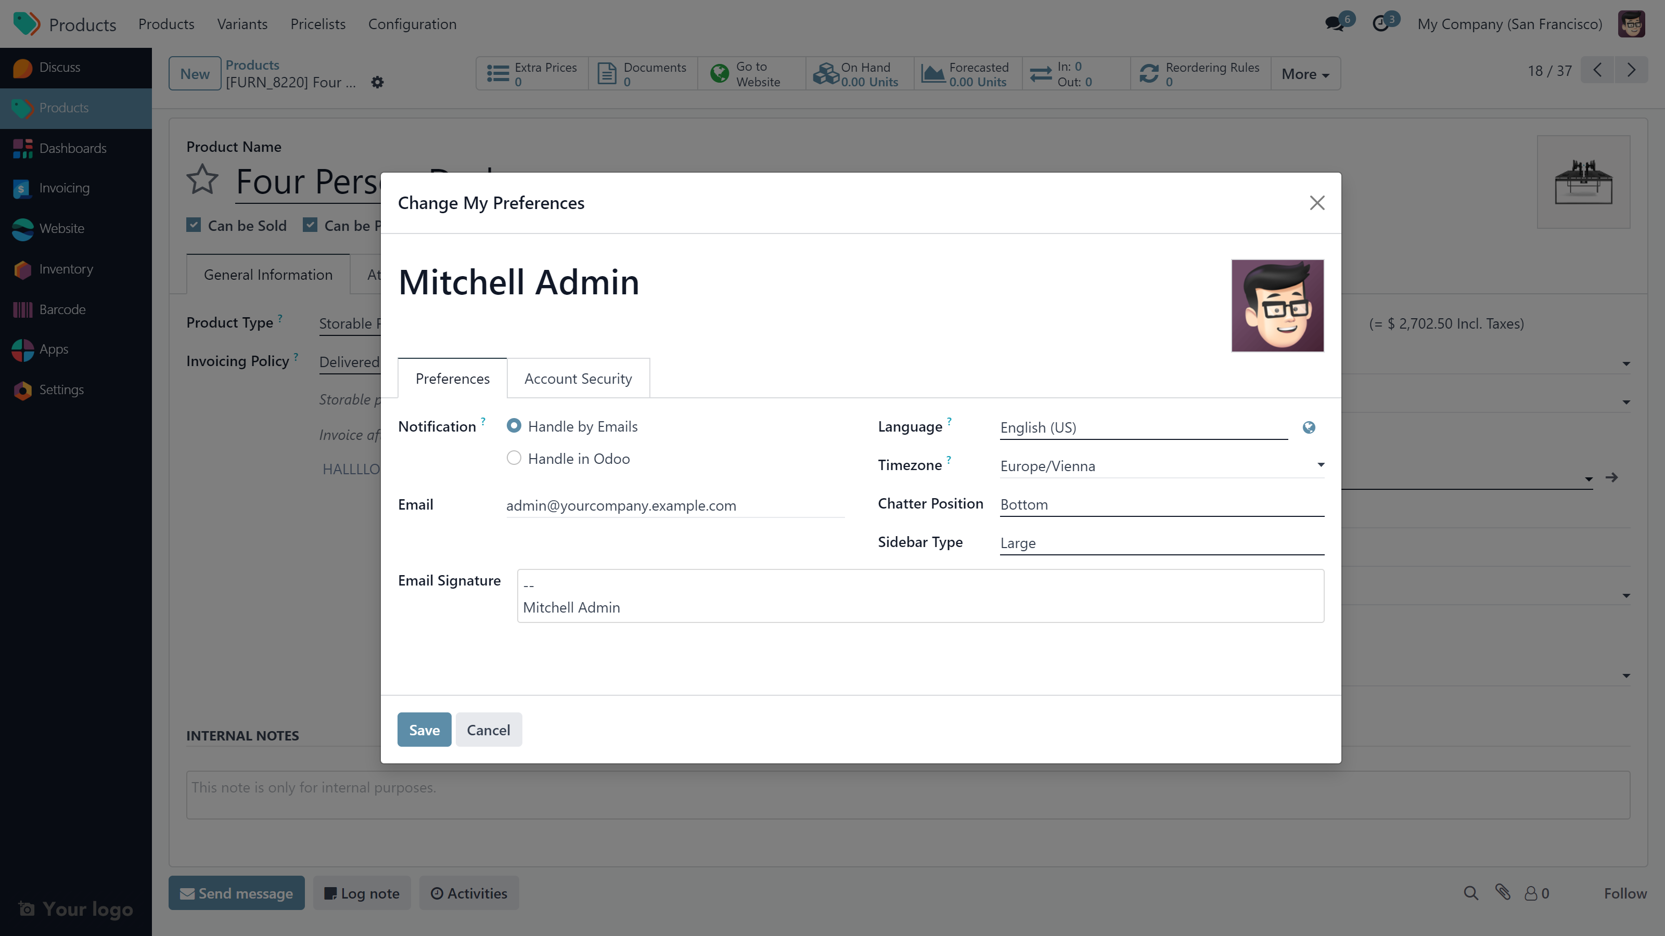The width and height of the screenshot is (1665, 936).
Task: Click the gear icon next to breadcrumb
Action: coord(377,83)
